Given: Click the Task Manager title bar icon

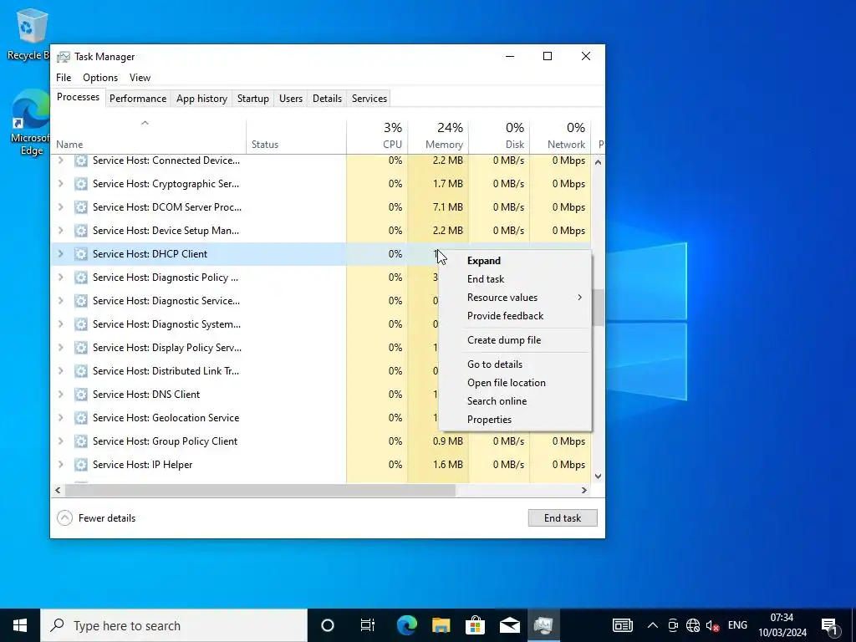Looking at the screenshot, I should point(64,57).
